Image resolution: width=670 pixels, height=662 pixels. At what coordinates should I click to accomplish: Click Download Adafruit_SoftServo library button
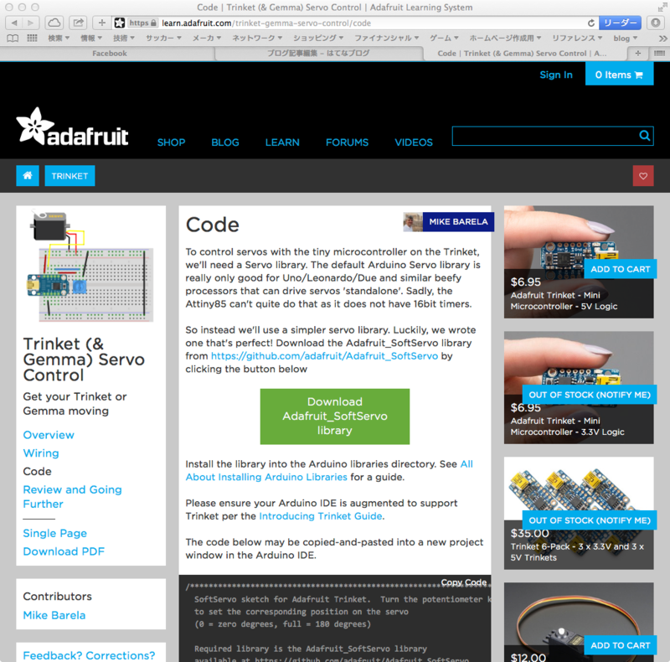pos(334,416)
